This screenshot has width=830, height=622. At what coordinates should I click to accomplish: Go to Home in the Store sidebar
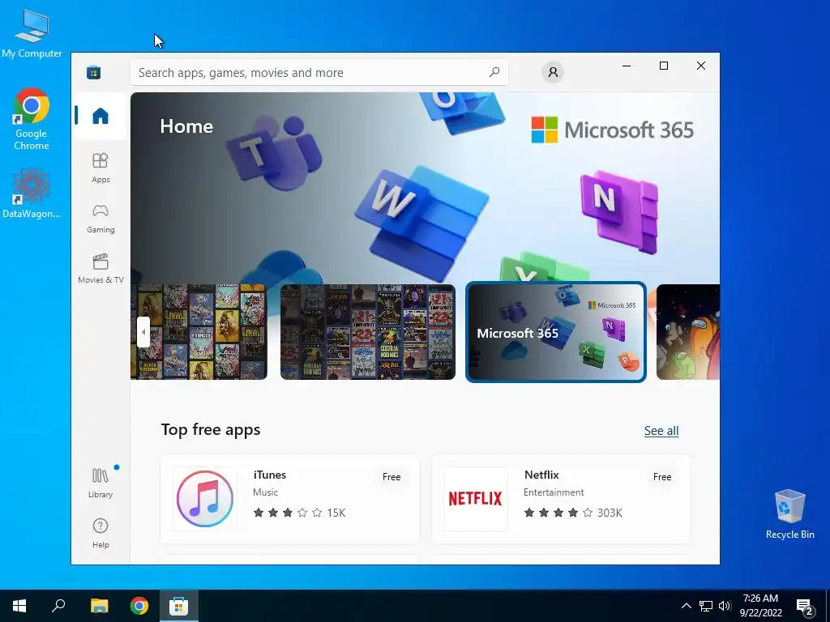(x=101, y=116)
